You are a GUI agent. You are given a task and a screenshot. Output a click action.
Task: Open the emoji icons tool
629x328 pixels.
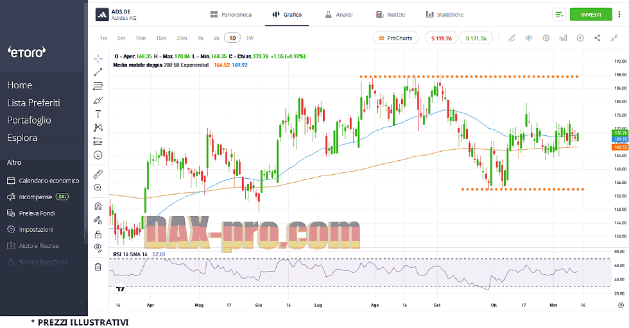tap(98, 155)
